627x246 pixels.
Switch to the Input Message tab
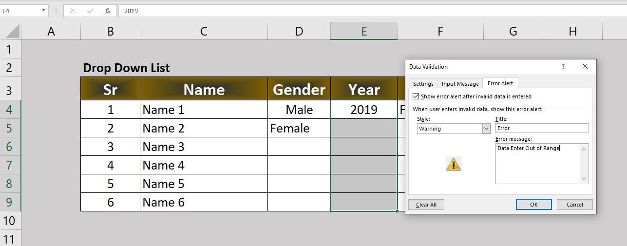click(460, 84)
